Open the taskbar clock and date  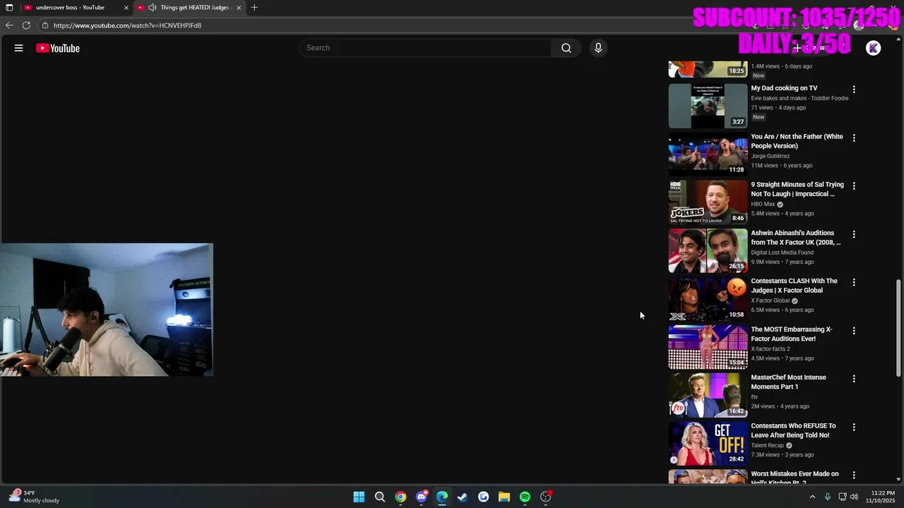pos(883,497)
